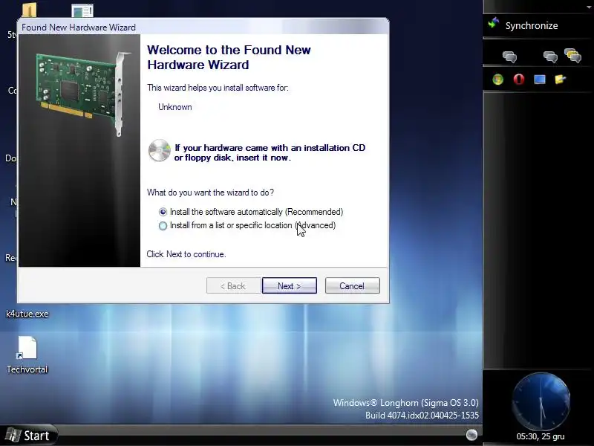The height and width of the screenshot is (446, 594).
Task: Choose Install the software automatically option
Action: click(x=251, y=212)
